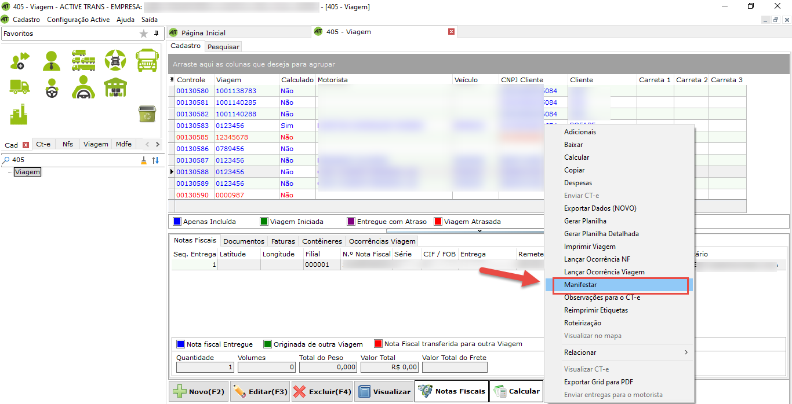This screenshot has width=792, height=404.
Task: Open the factory building favorite icon
Action: 19,114
